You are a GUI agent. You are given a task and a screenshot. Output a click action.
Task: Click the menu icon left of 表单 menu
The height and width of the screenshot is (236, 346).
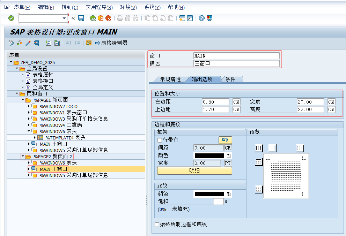7,7
